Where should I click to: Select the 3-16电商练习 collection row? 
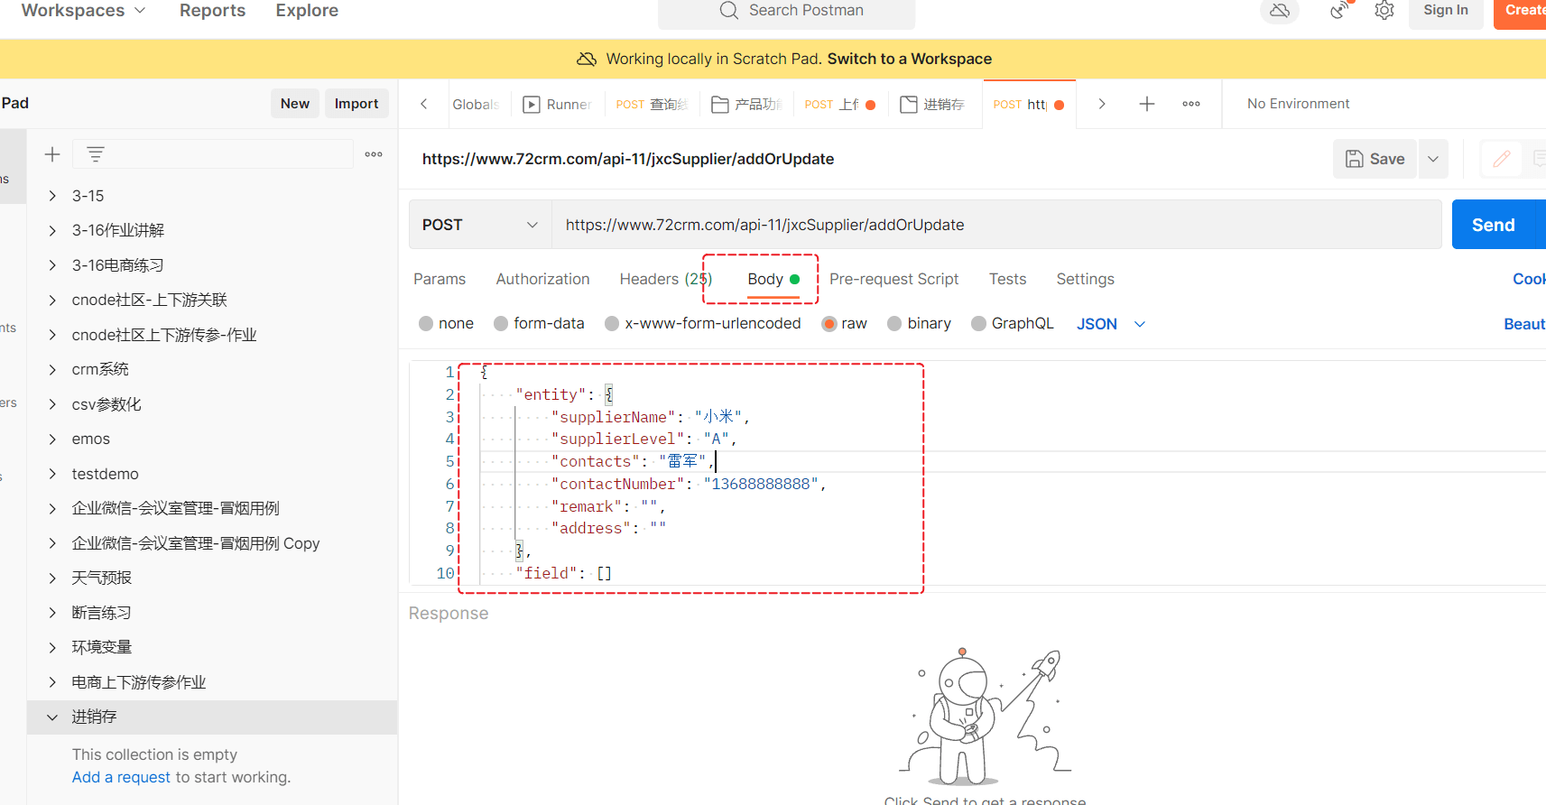(x=212, y=265)
